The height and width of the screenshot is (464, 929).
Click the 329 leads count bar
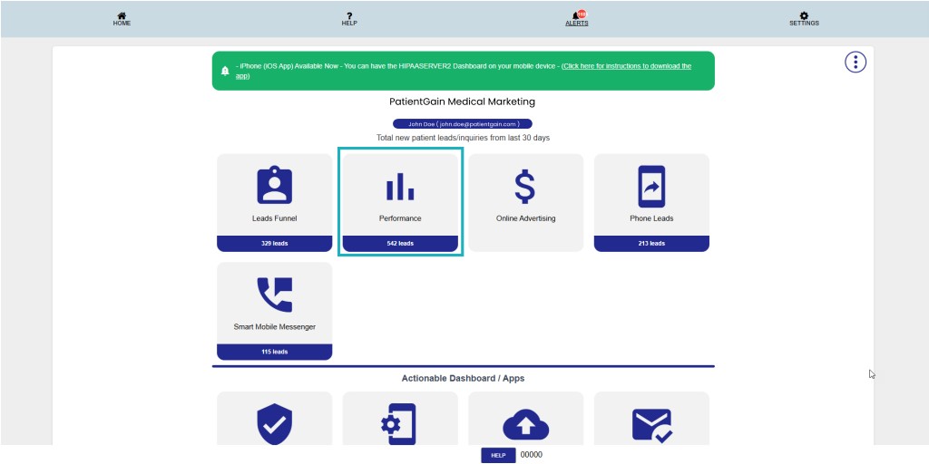[x=274, y=244]
